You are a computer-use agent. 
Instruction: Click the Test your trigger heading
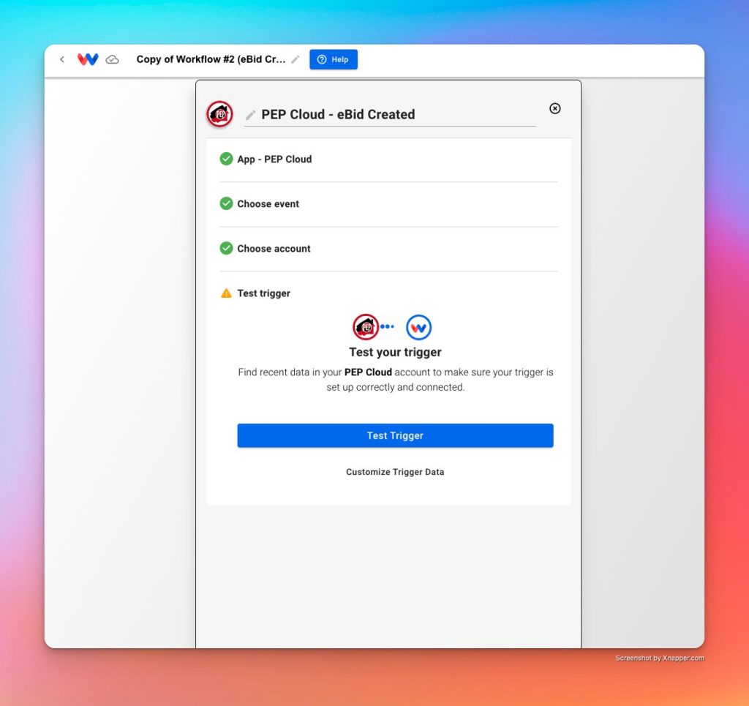tap(396, 352)
